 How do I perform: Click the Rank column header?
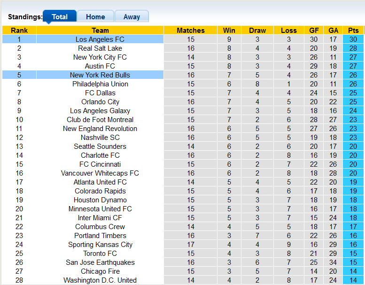pos(19,31)
